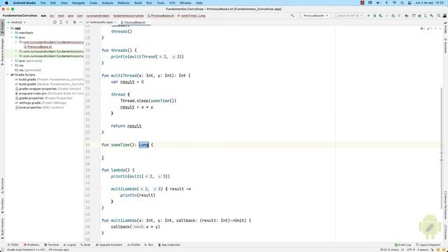
Task: Open the Apple menu
Action: [x=6, y=3]
